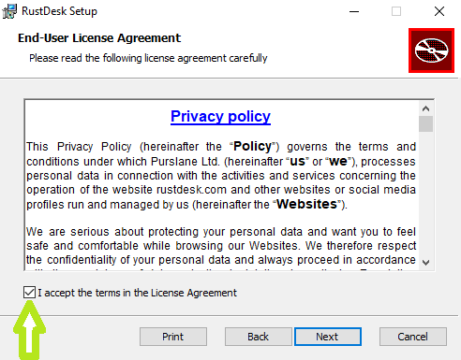Click the 'End-User License Agreement' heading

point(99,38)
